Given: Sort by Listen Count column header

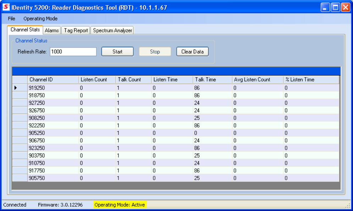Looking at the screenshot, I should point(97,80).
